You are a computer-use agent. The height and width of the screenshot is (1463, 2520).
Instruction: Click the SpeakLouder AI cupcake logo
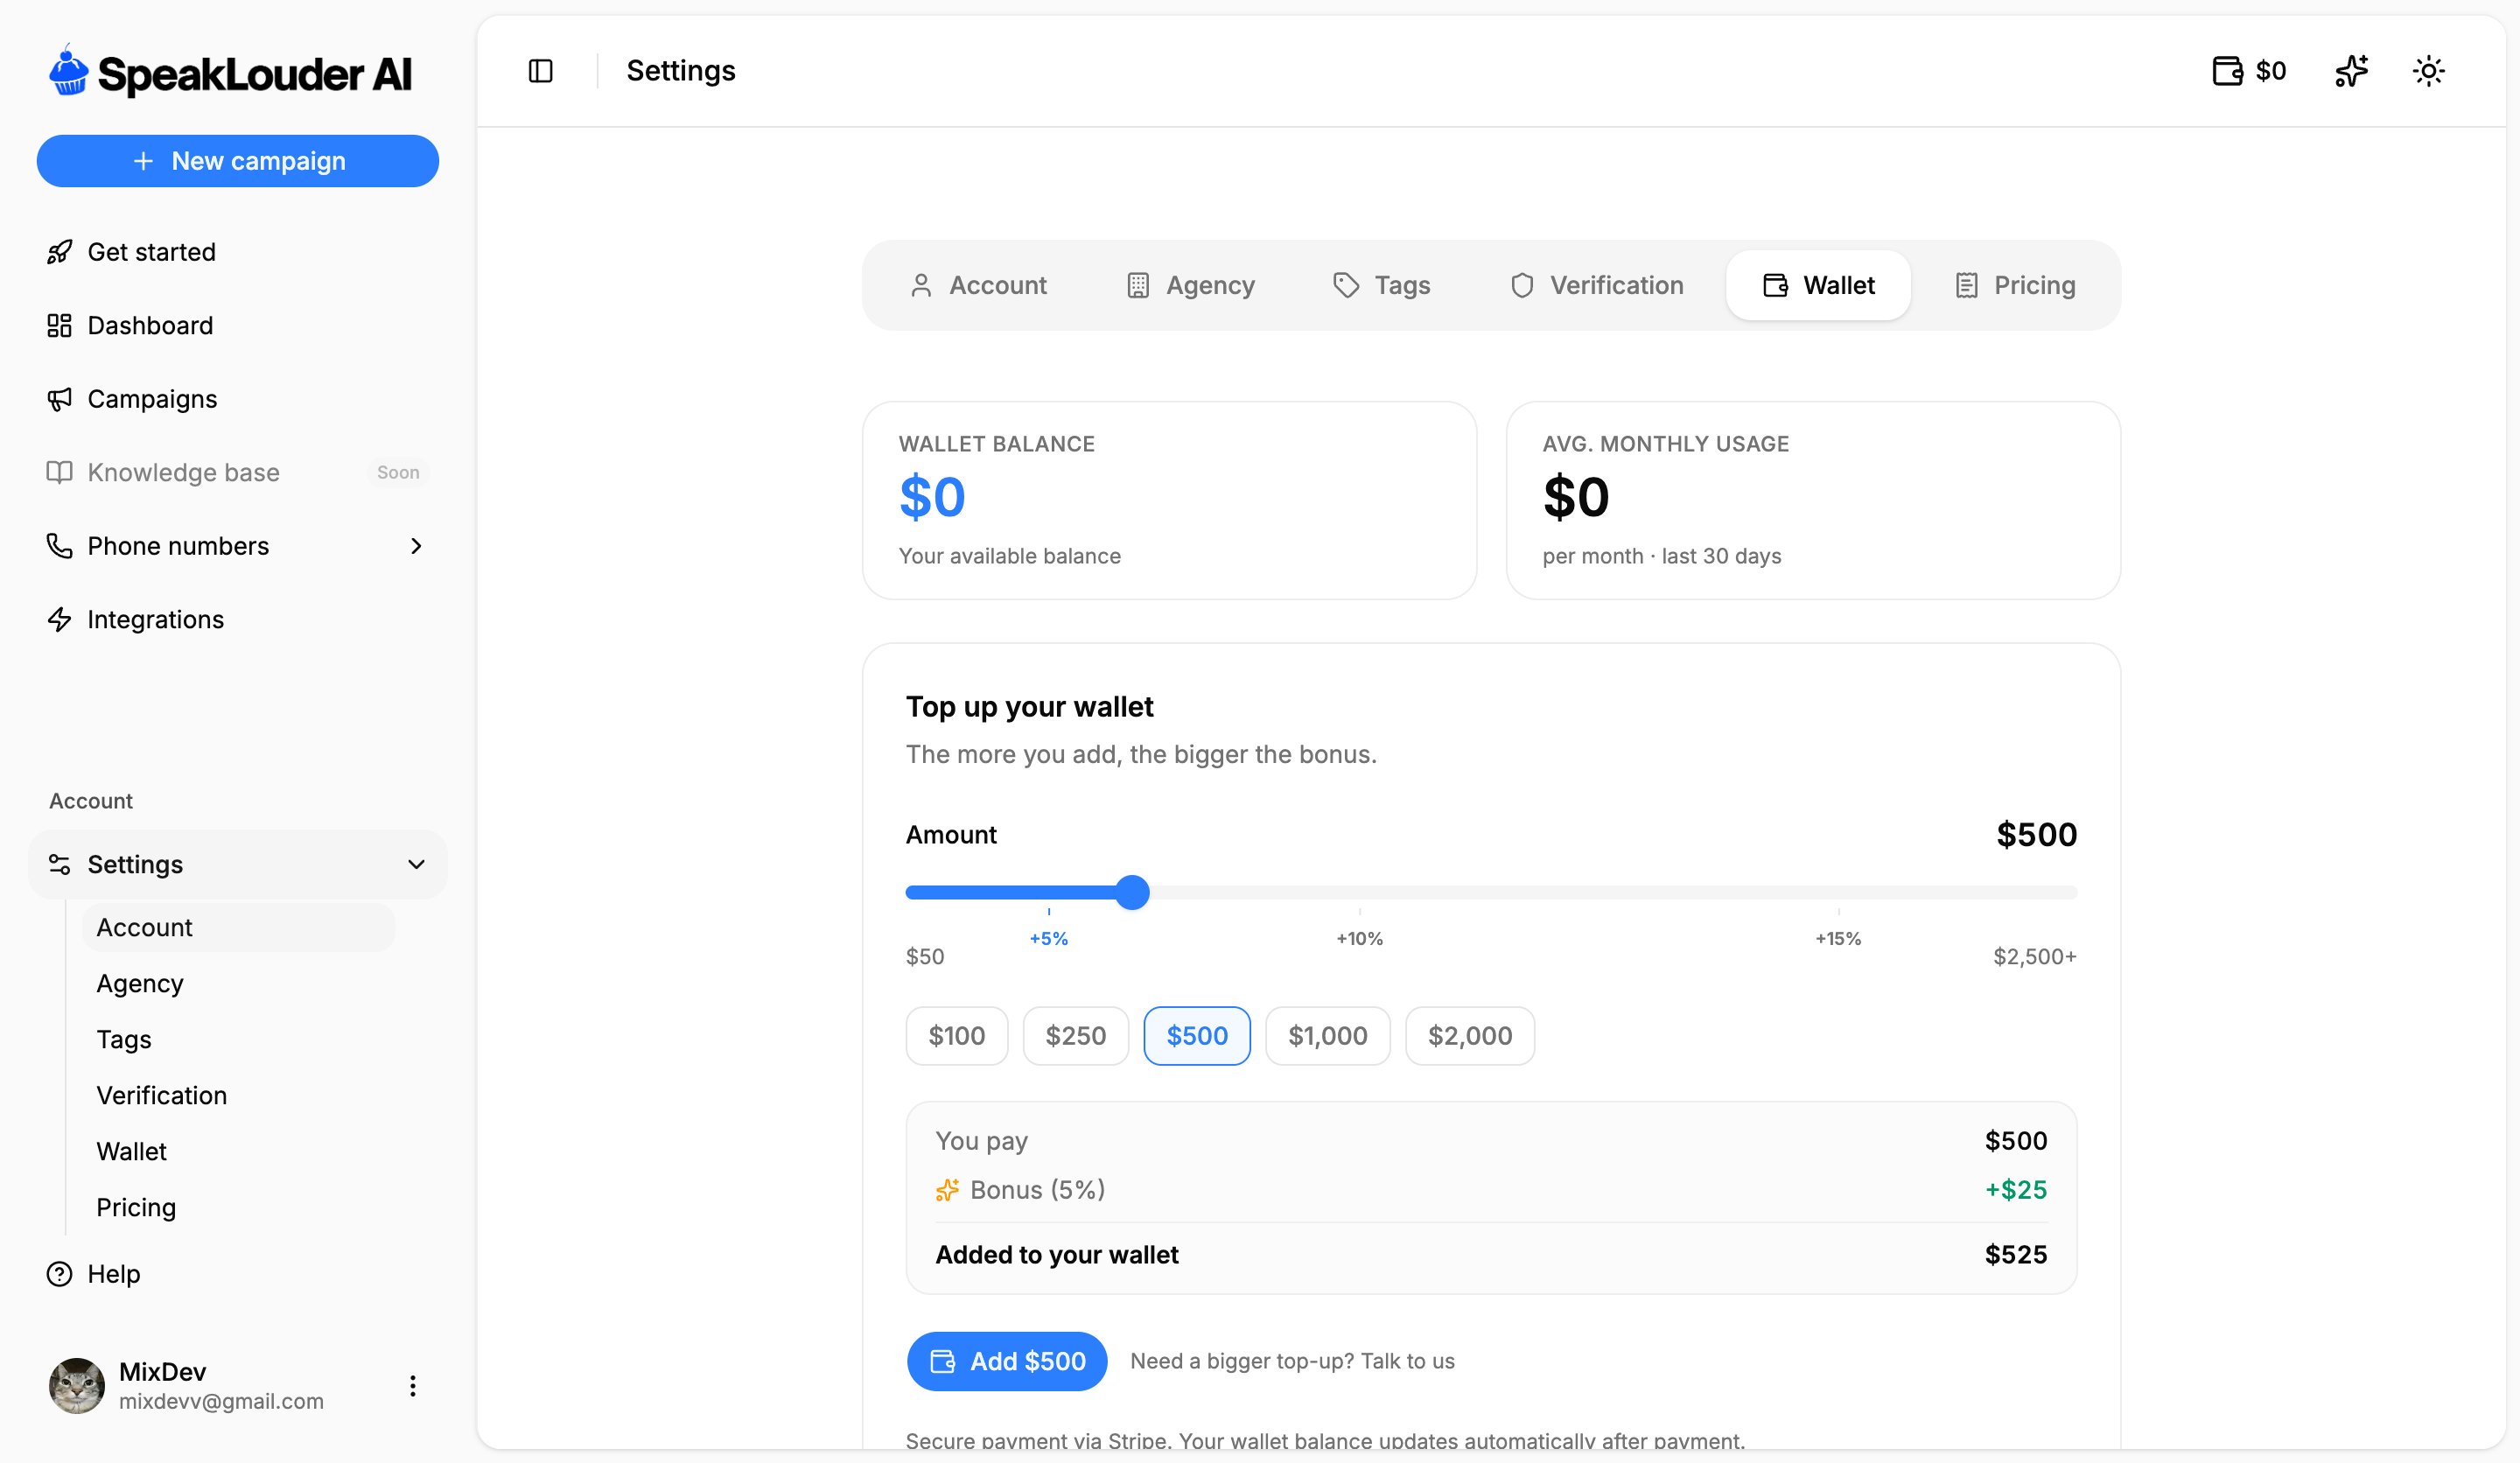[69, 71]
